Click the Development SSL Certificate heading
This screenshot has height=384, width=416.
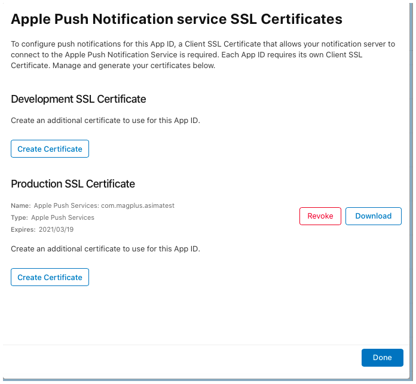pos(78,99)
